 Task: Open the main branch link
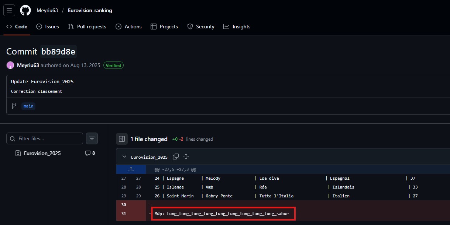(x=28, y=106)
